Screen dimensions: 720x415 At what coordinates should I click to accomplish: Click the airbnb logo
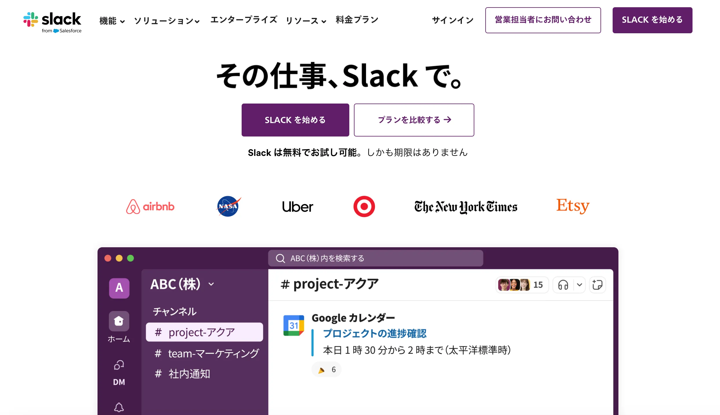pos(150,206)
